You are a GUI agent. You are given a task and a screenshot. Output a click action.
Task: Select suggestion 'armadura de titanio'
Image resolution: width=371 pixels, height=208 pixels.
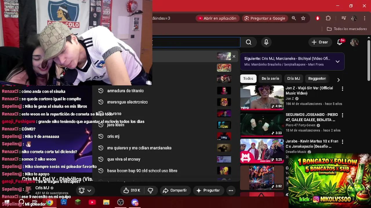126,91
